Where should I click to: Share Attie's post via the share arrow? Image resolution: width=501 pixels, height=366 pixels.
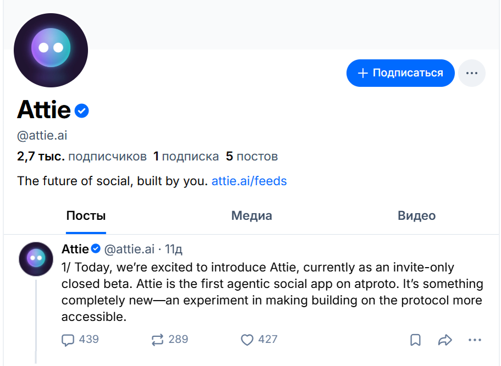click(x=444, y=340)
